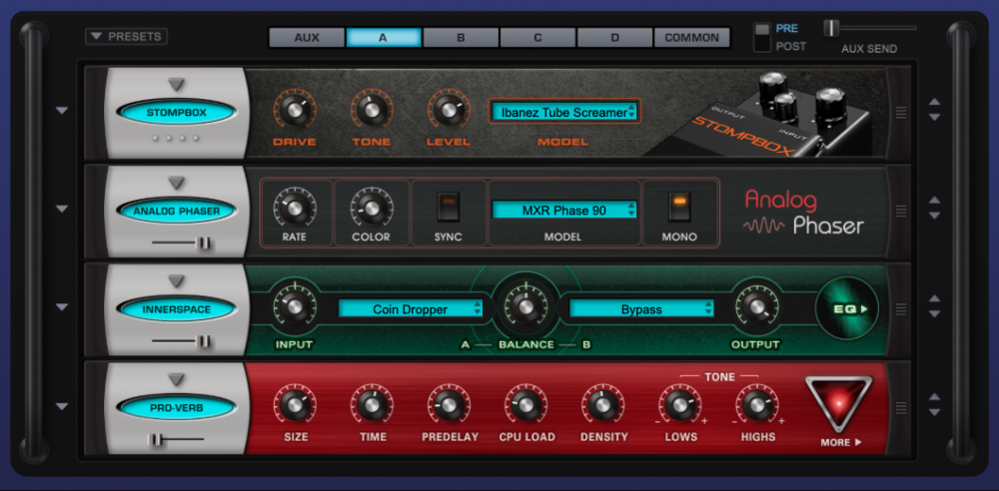This screenshot has height=491, width=999.
Task: Click the Analog Phaser mix slider
Action: pyautogui.click(x=182, y=243)
